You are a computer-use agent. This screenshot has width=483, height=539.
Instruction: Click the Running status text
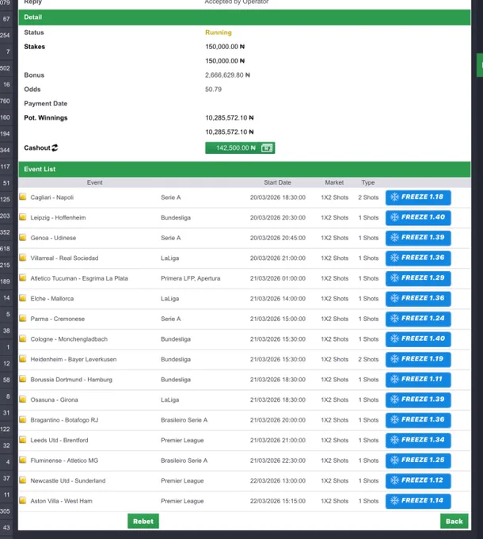point(219,32)
